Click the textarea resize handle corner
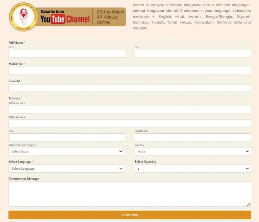Viewport: 259px width, 222px height. coord(249,204)
